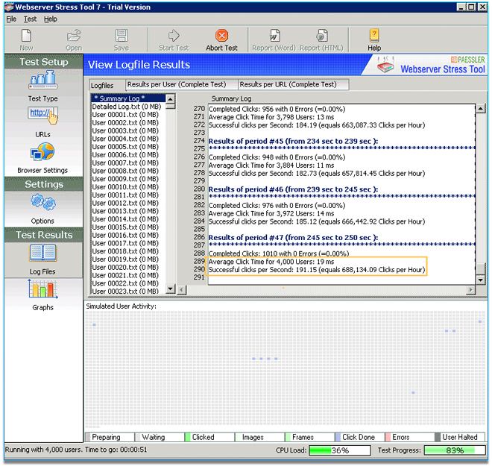Image resolution: width=492 pixels, height=466 pixels.
Task: Open Help from the toolbar
Action: [x=374, y=40]
